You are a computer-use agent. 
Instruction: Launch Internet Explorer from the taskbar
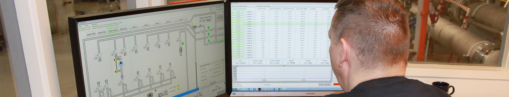(x=240, y=89)
